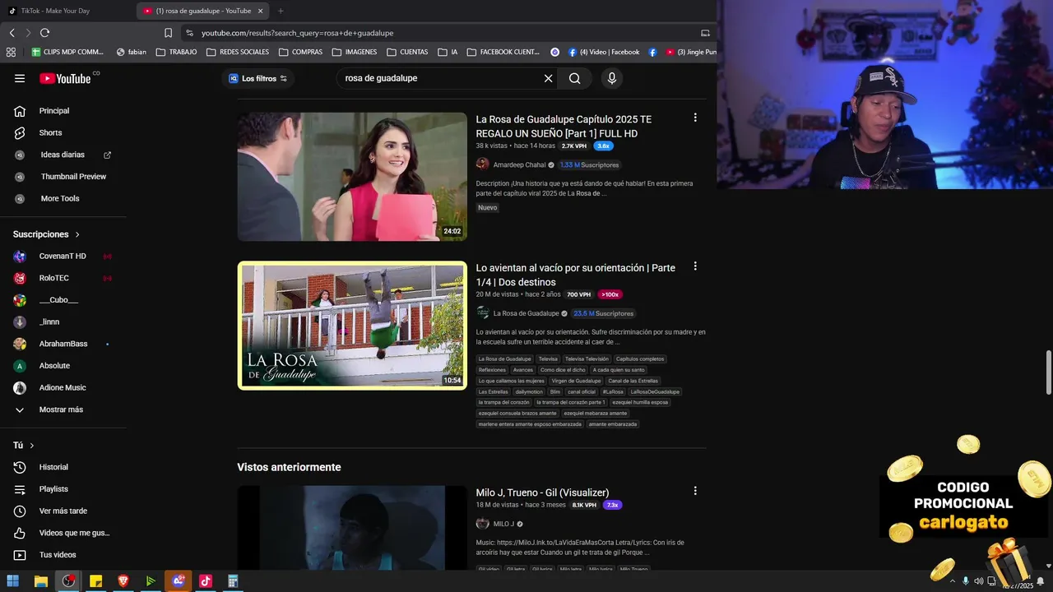Image resolution: width=1053 pixels, height=592 pixels.
Task: Start voice search with the microphone icon
Action: coord(611,78)
